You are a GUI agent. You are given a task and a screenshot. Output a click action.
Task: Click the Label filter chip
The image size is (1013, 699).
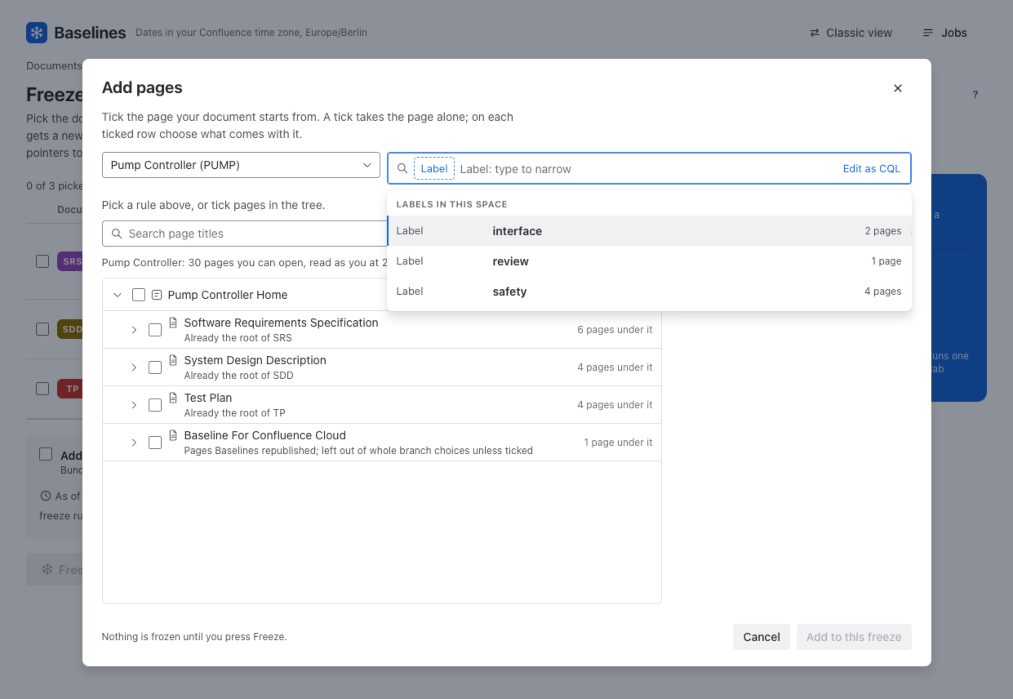pyautogui.click(x=434, y=169)
